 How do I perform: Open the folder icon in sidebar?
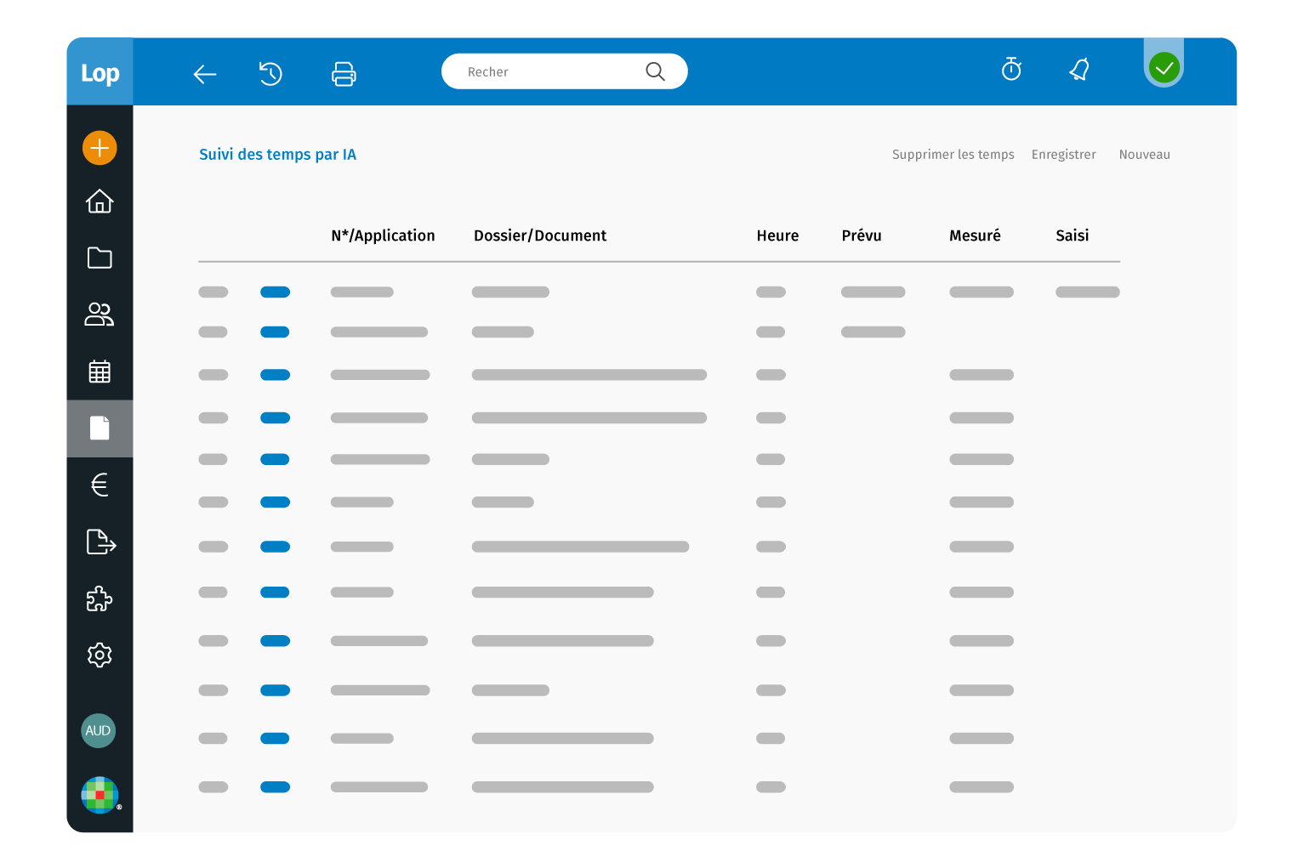[100, 258]
